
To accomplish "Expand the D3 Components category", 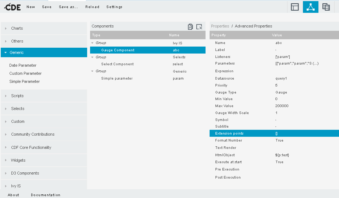I will 44,173.
